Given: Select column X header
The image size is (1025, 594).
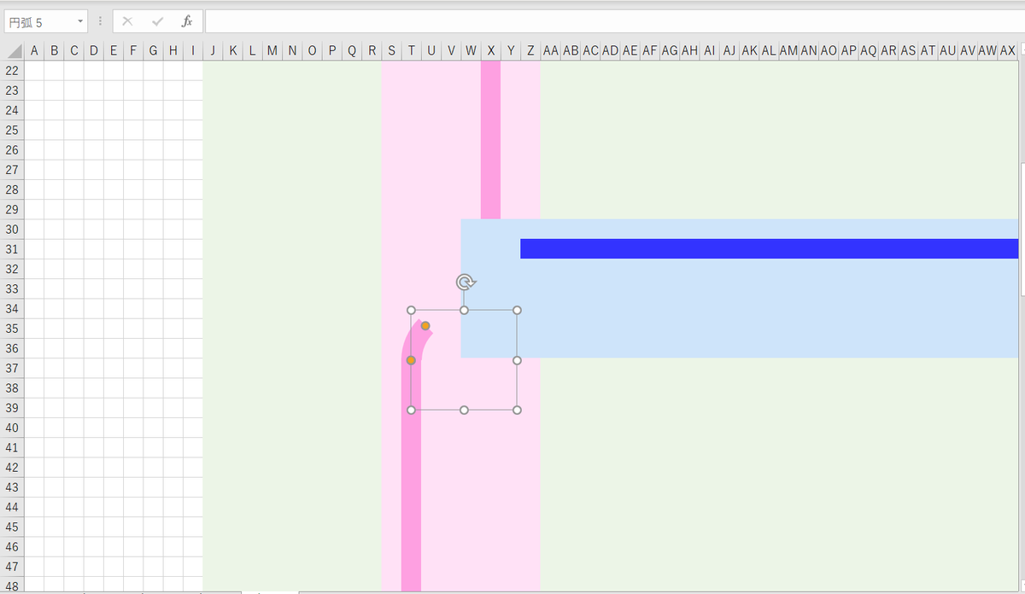Looking at the screenshot, I should point(490,51).
